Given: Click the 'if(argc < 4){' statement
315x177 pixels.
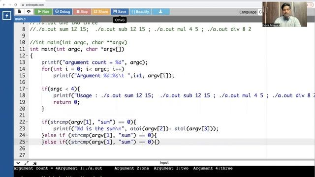Looking at the screenshot, I should pos(61,89).
